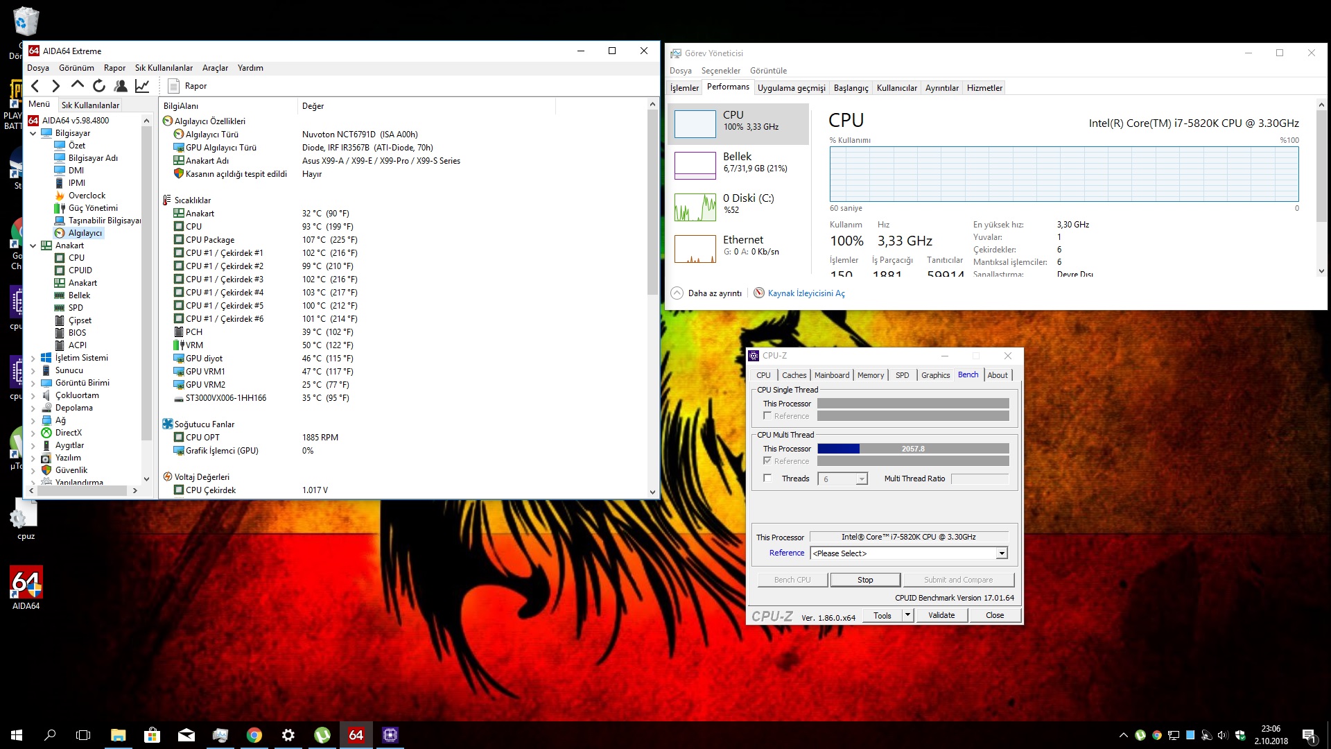Open File Explorer from the taskbar
1331x749 pixels.
[x=118, y=735]
